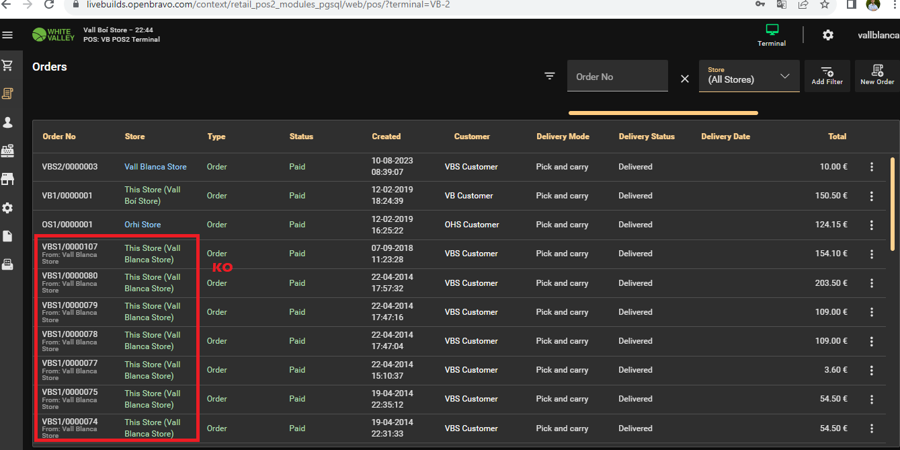Open three-dot menu for order VB1/0000001
This screenshot has height=450, width=900.
point(872,196)
